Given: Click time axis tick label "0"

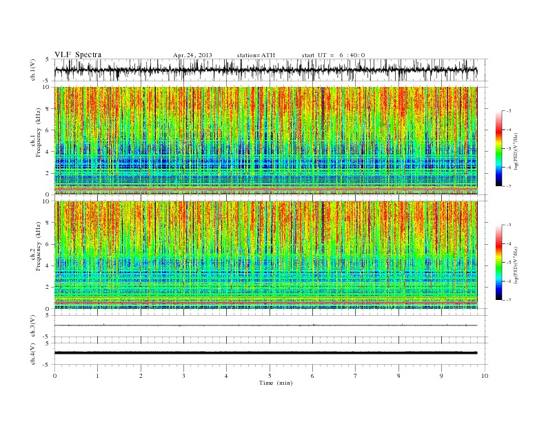Looking at the screenshot, I should pyautogui.click(x=54, y=376).
